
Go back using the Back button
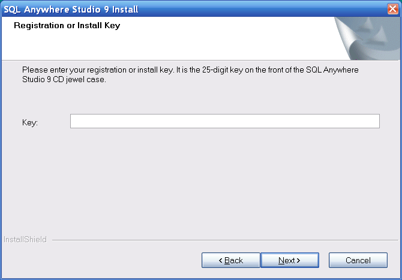[230, 260]
